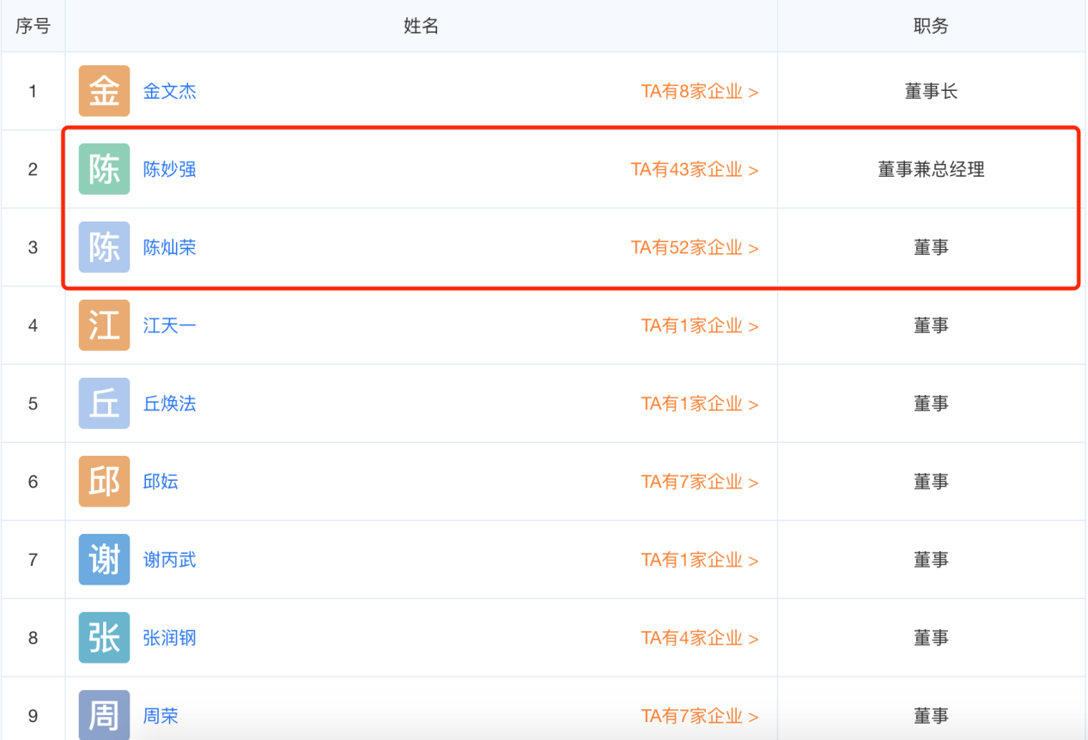1088x740 pixels.
Task: Expand TA有43家企业 for 陈妙强
Action: (694, 170)
